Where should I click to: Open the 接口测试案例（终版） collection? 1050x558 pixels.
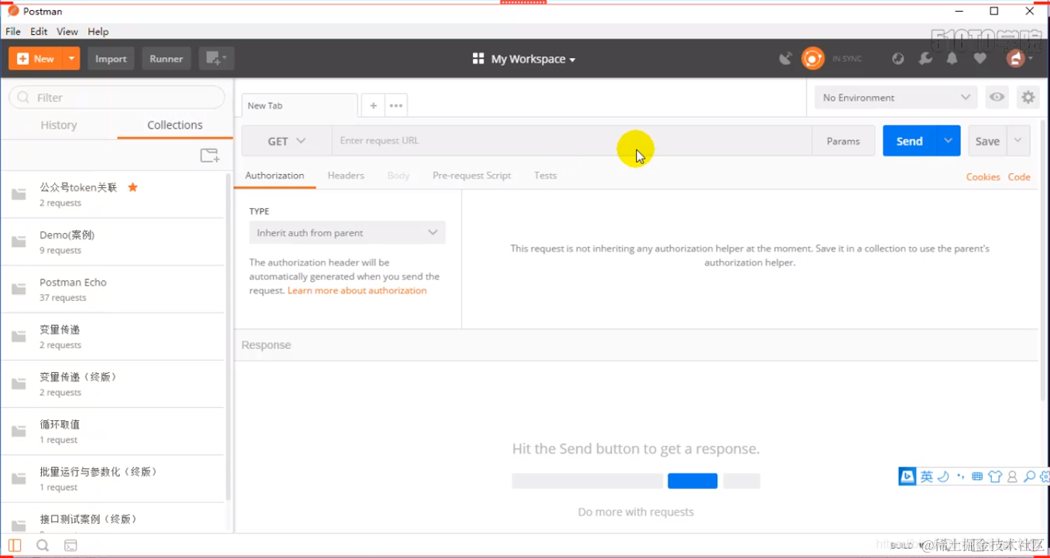(x=113, y=519)
